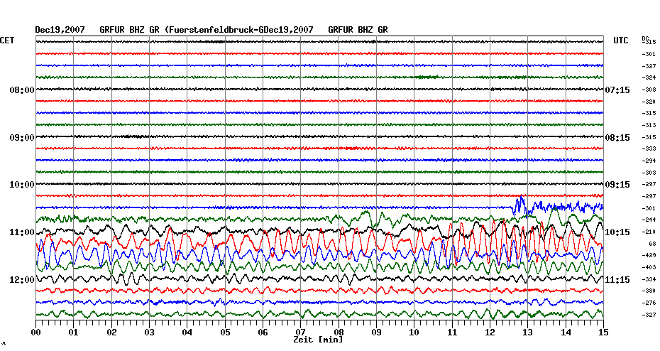The width and height of the screenshot is (660, 351).
Task: Click DC offset value -294
Action: (649, 161)
